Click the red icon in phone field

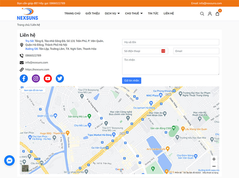pyautogui.click(x=163, y=51)
